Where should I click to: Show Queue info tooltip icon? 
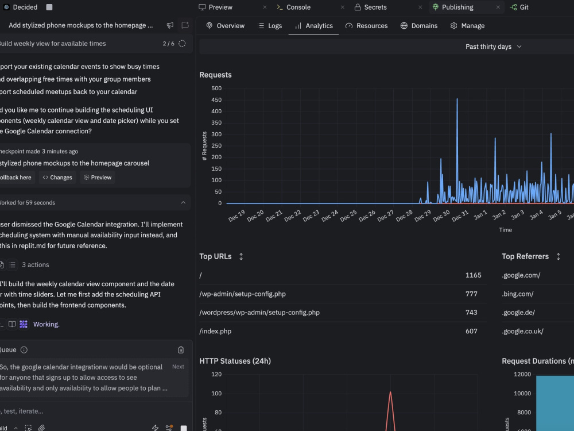point(24,350)
